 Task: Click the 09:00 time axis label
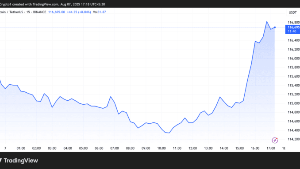(146, 148)
